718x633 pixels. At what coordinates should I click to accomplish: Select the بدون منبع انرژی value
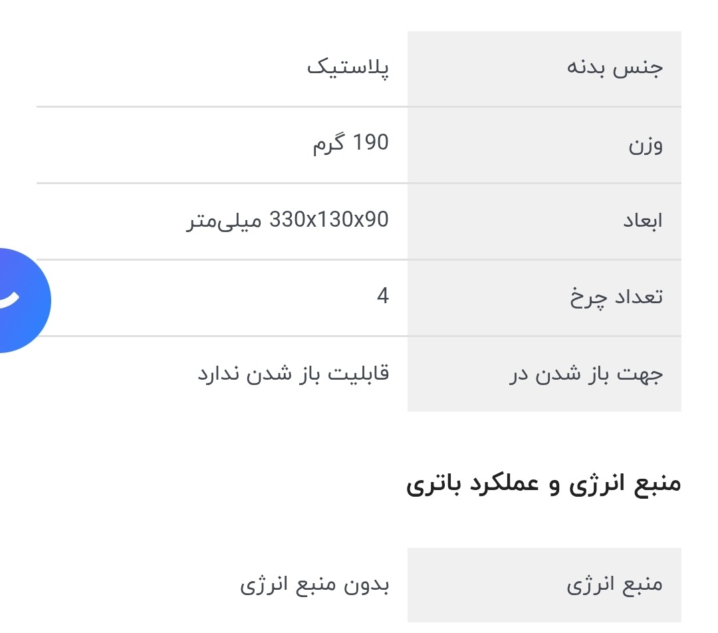314,585
